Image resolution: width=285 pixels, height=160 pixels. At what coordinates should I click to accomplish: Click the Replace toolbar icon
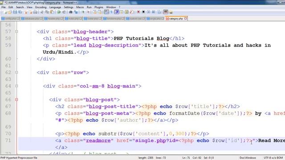point(76,12)
